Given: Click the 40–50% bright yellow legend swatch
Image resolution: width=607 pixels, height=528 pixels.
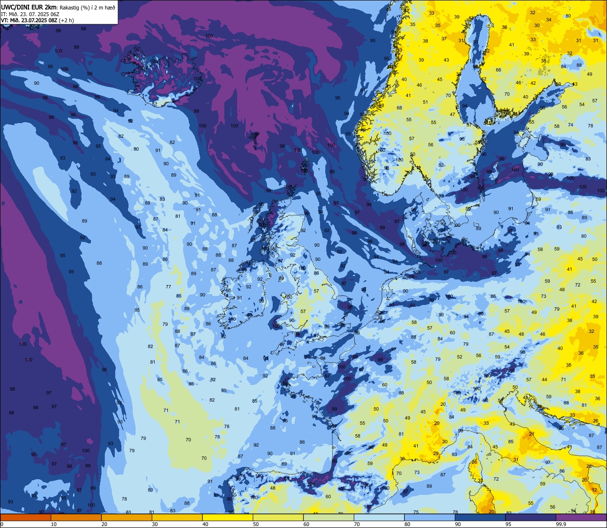Looking at the screenshot, I should [x=228, y=517].
